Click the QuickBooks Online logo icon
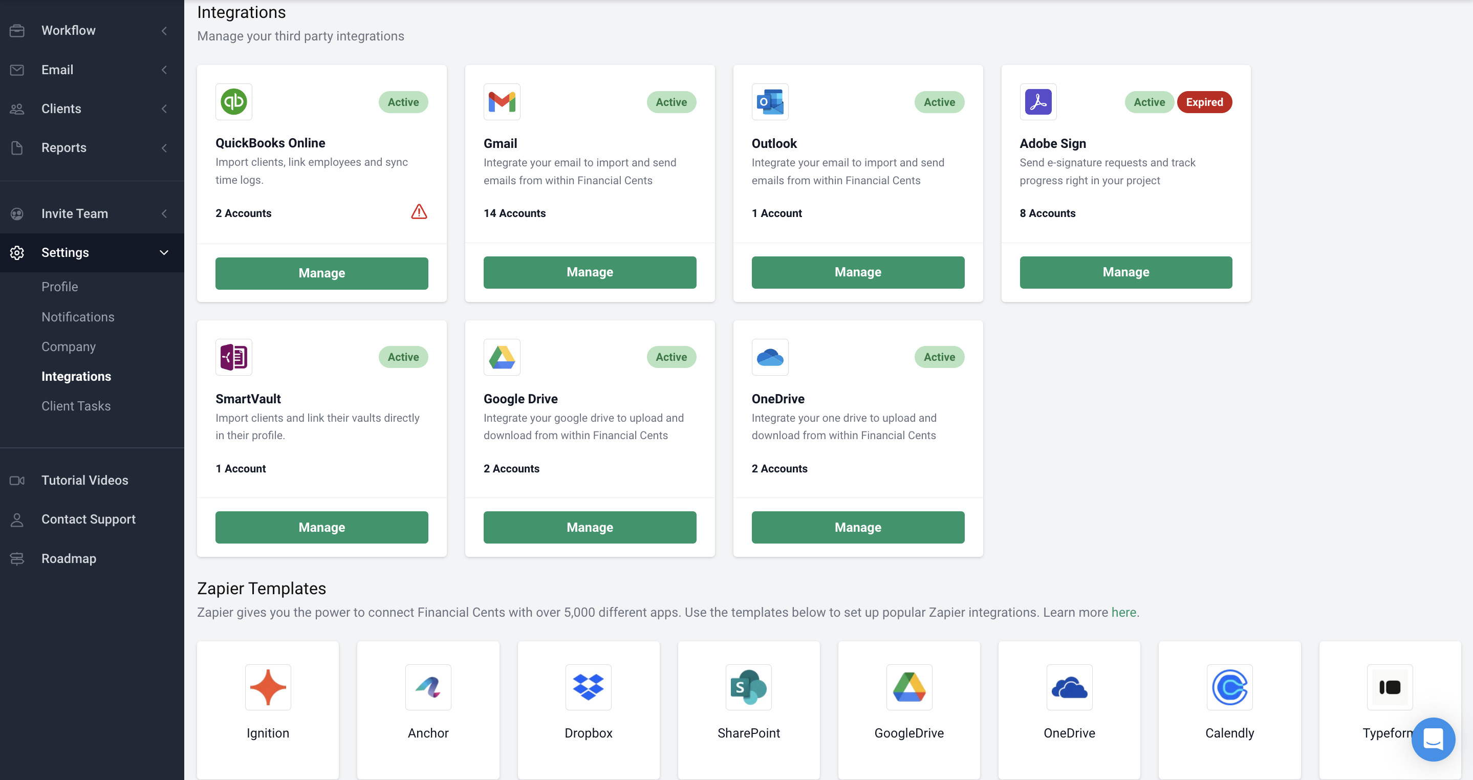1473x780 pixels. [x=234, y=102]
